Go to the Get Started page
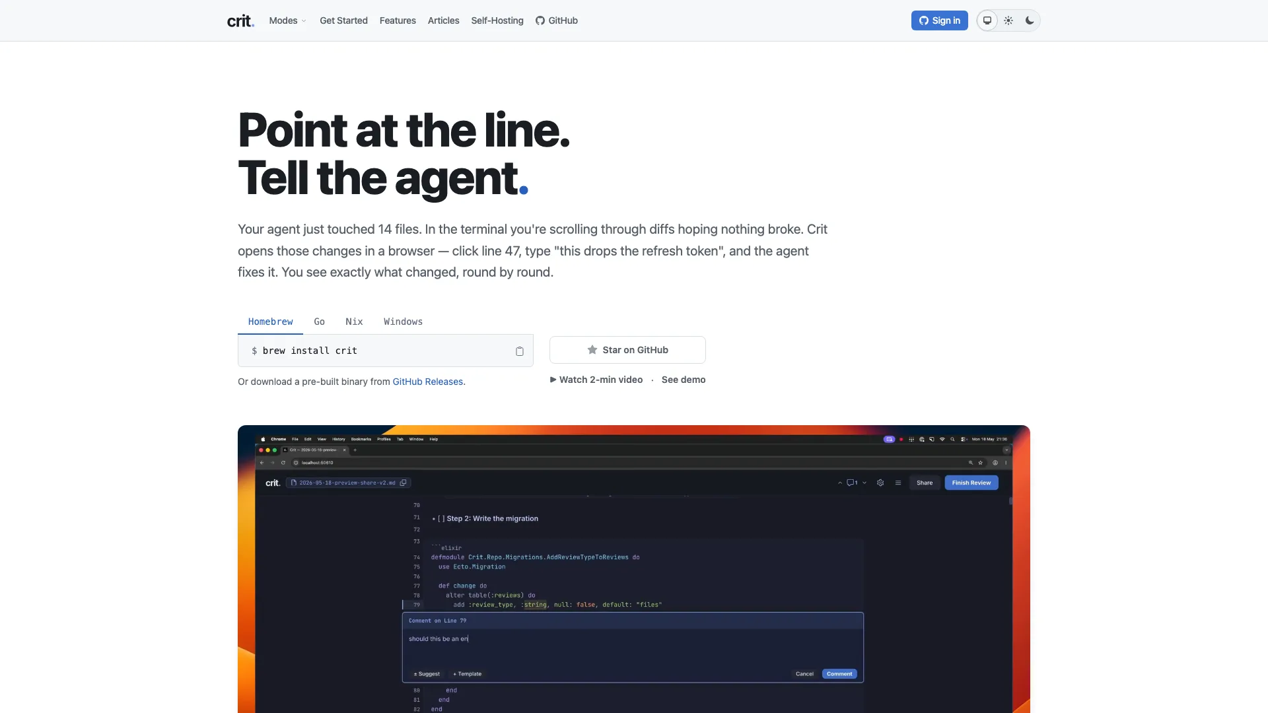1268x713 pixels. (343, 20)
